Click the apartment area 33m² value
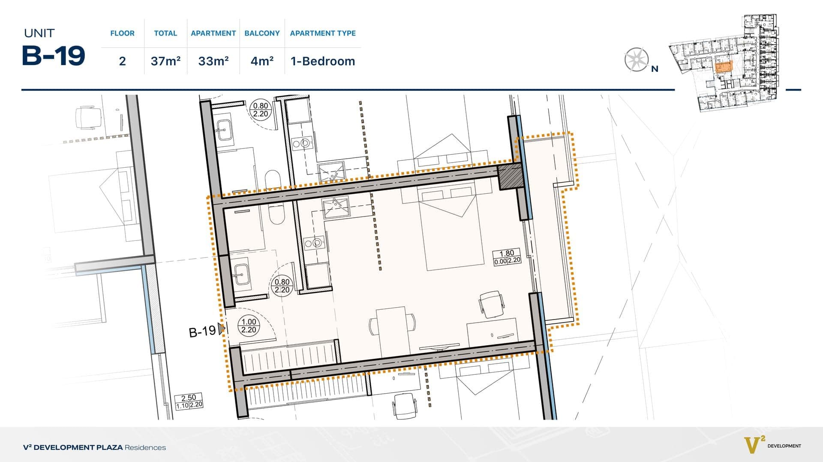Screen dimensions: 823x462 [x=213, y=61]
